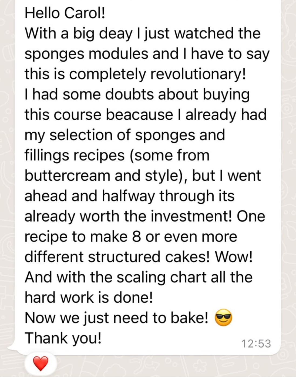Click the 'I had some doubts about buying' line
Screen dimensions: 296x377
pyautogui.click(x=137, y=95)
